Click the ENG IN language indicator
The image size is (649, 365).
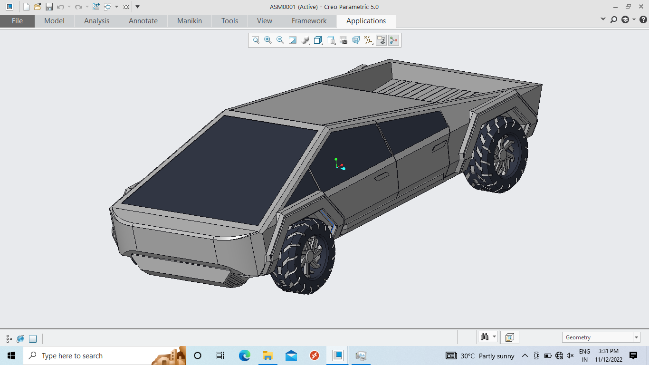585,355
